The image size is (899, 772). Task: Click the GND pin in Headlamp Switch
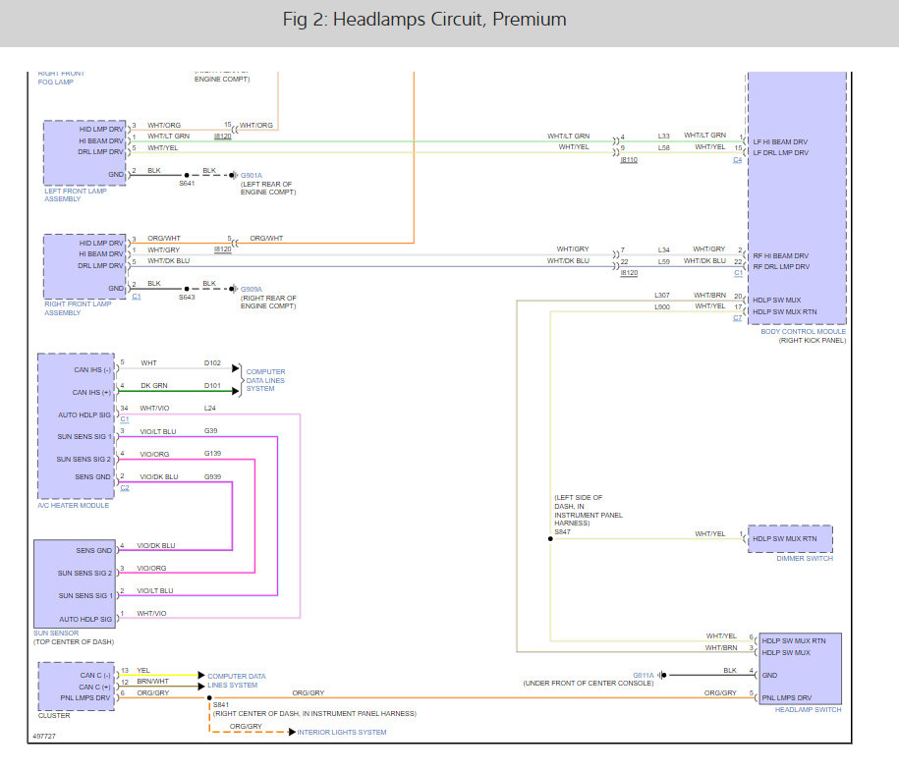click(769, 675)
